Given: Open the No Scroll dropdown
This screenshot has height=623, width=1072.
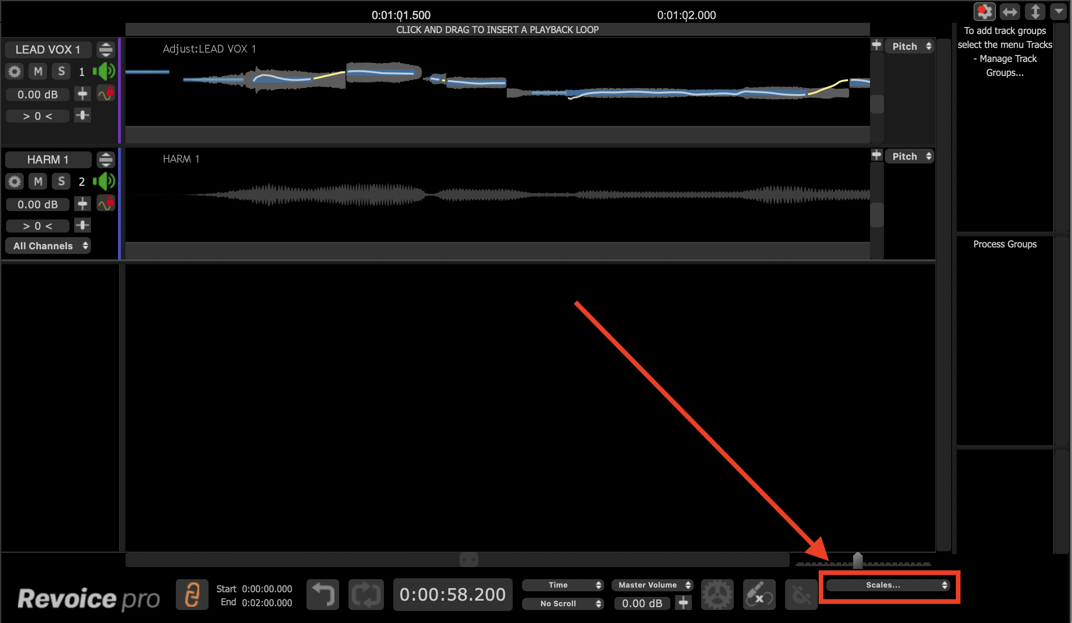Looking at the screenshot, I should click(x=563, y=603).
